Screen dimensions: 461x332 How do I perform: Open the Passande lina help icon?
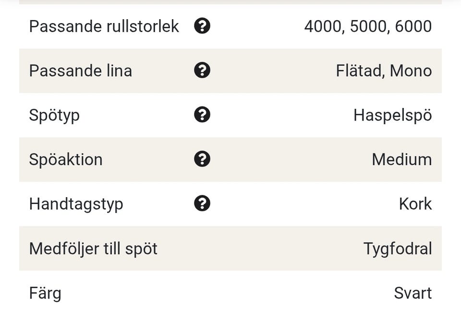coord(202,71)
